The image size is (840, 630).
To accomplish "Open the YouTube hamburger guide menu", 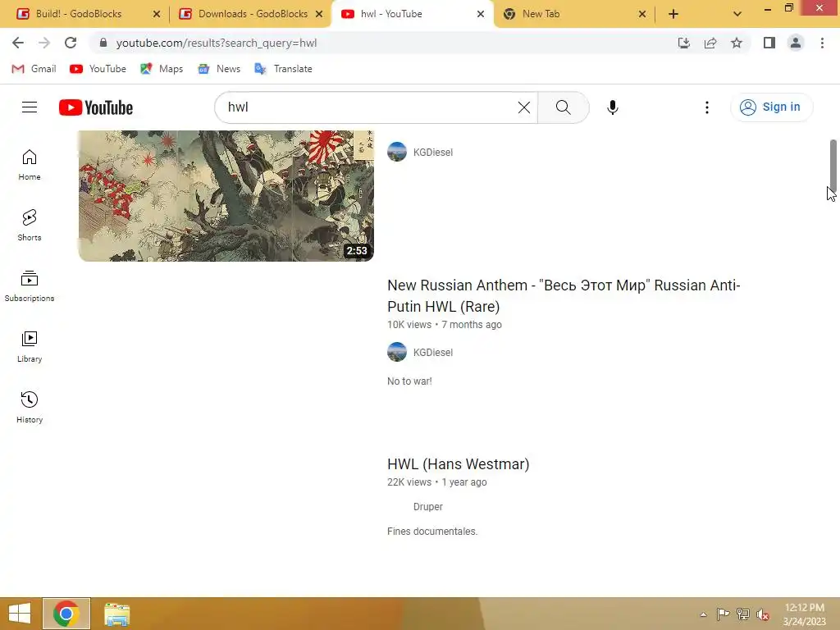I will pyautogui.click(x=30, y=107).
